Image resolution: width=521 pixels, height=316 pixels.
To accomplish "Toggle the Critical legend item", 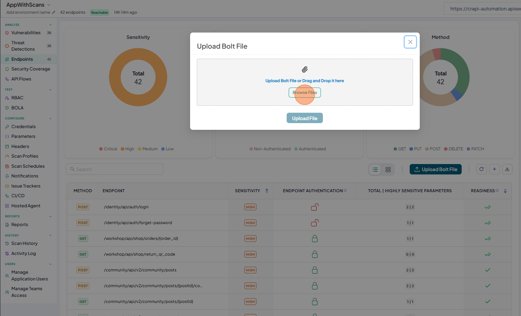I will coord(108,149).
